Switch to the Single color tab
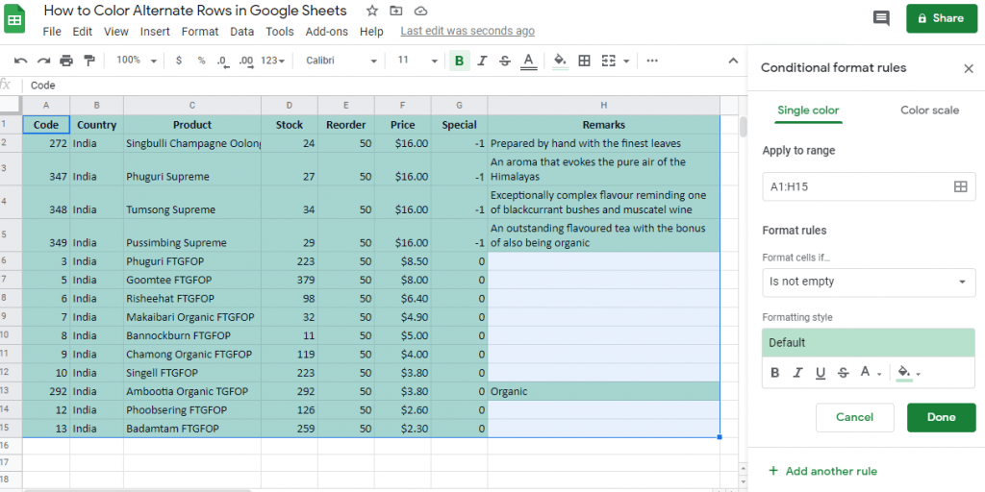985x492 pixels. click(808, 111)
